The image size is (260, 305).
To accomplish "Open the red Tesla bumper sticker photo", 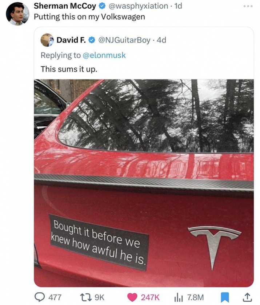I will pyautogui.click(x=144, y=183).
